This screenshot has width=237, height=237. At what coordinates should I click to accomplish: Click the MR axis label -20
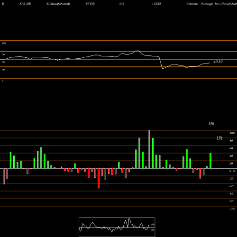(231, 179)
